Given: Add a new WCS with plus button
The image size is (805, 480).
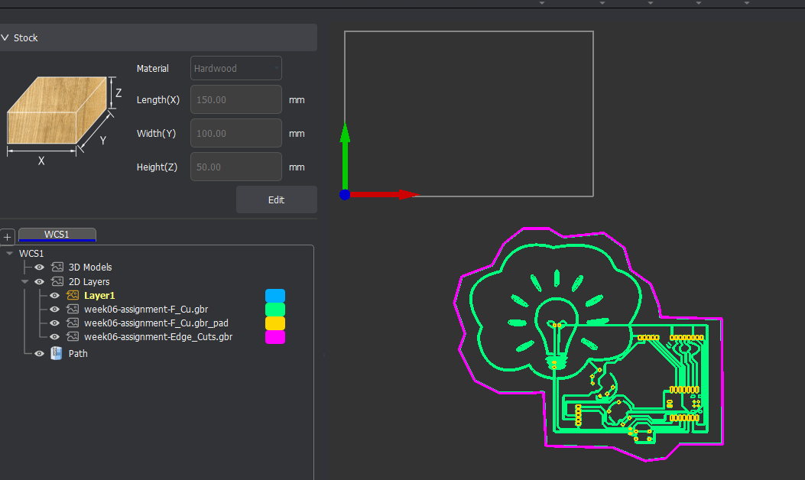Looking at the screenshot, I should click(x=7, y=237).
